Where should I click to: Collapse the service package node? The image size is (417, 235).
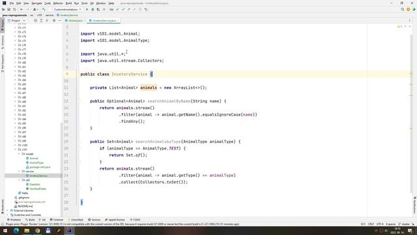[x=19, y=171]
